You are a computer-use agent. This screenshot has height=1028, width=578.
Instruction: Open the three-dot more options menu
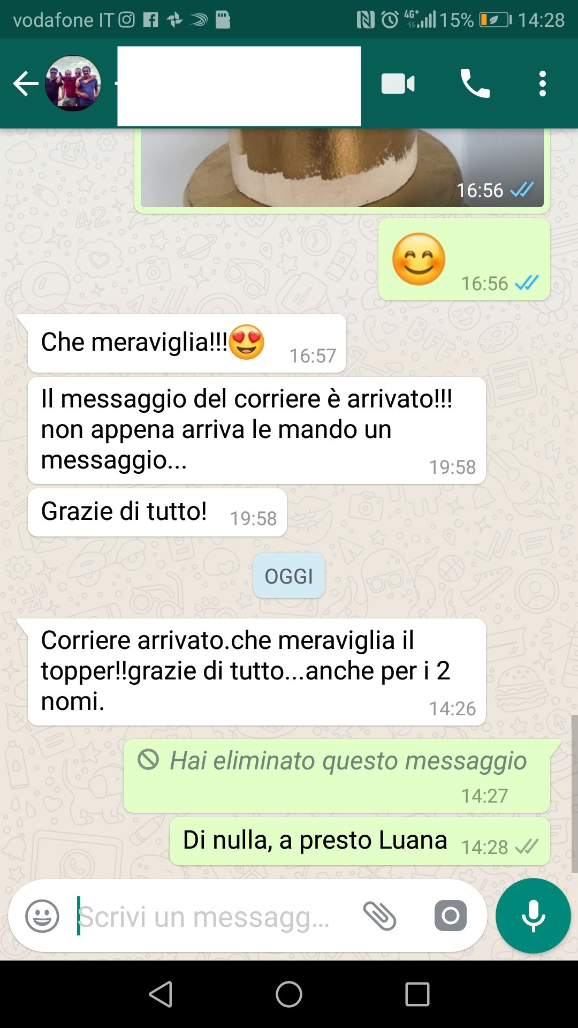543,84
